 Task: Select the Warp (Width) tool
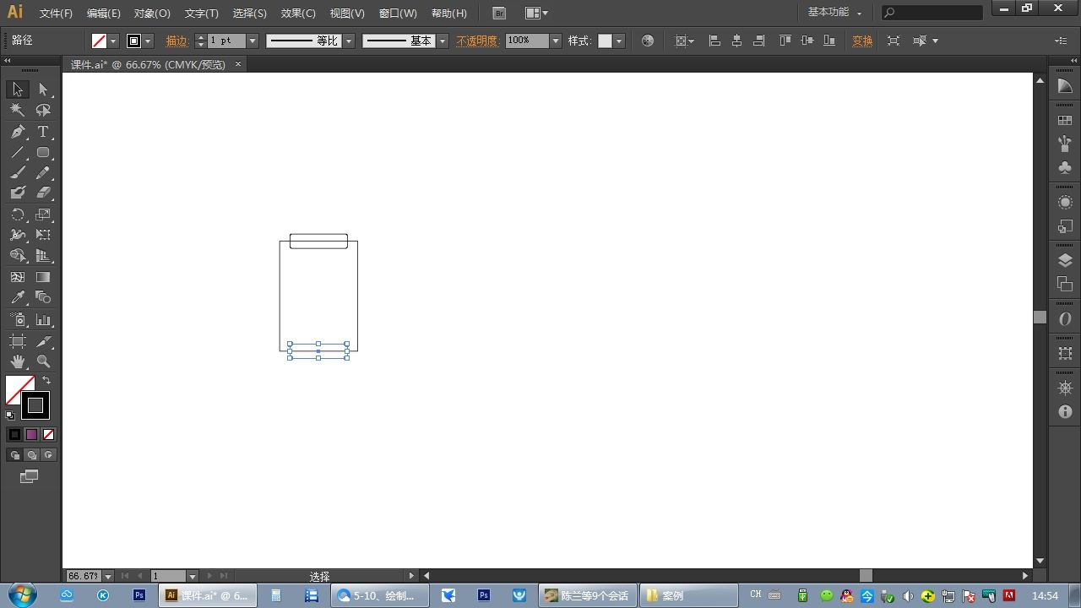(18, 235)
